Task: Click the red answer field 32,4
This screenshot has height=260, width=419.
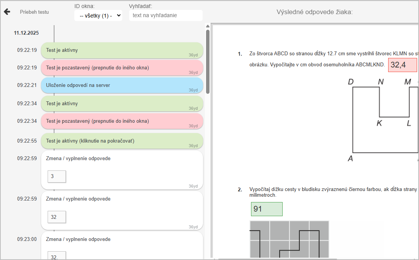Action: [x=402, y=65]
